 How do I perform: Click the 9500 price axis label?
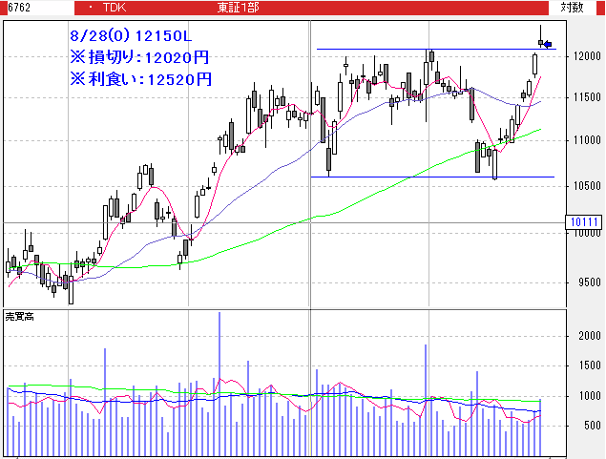[x=586, y=282]
